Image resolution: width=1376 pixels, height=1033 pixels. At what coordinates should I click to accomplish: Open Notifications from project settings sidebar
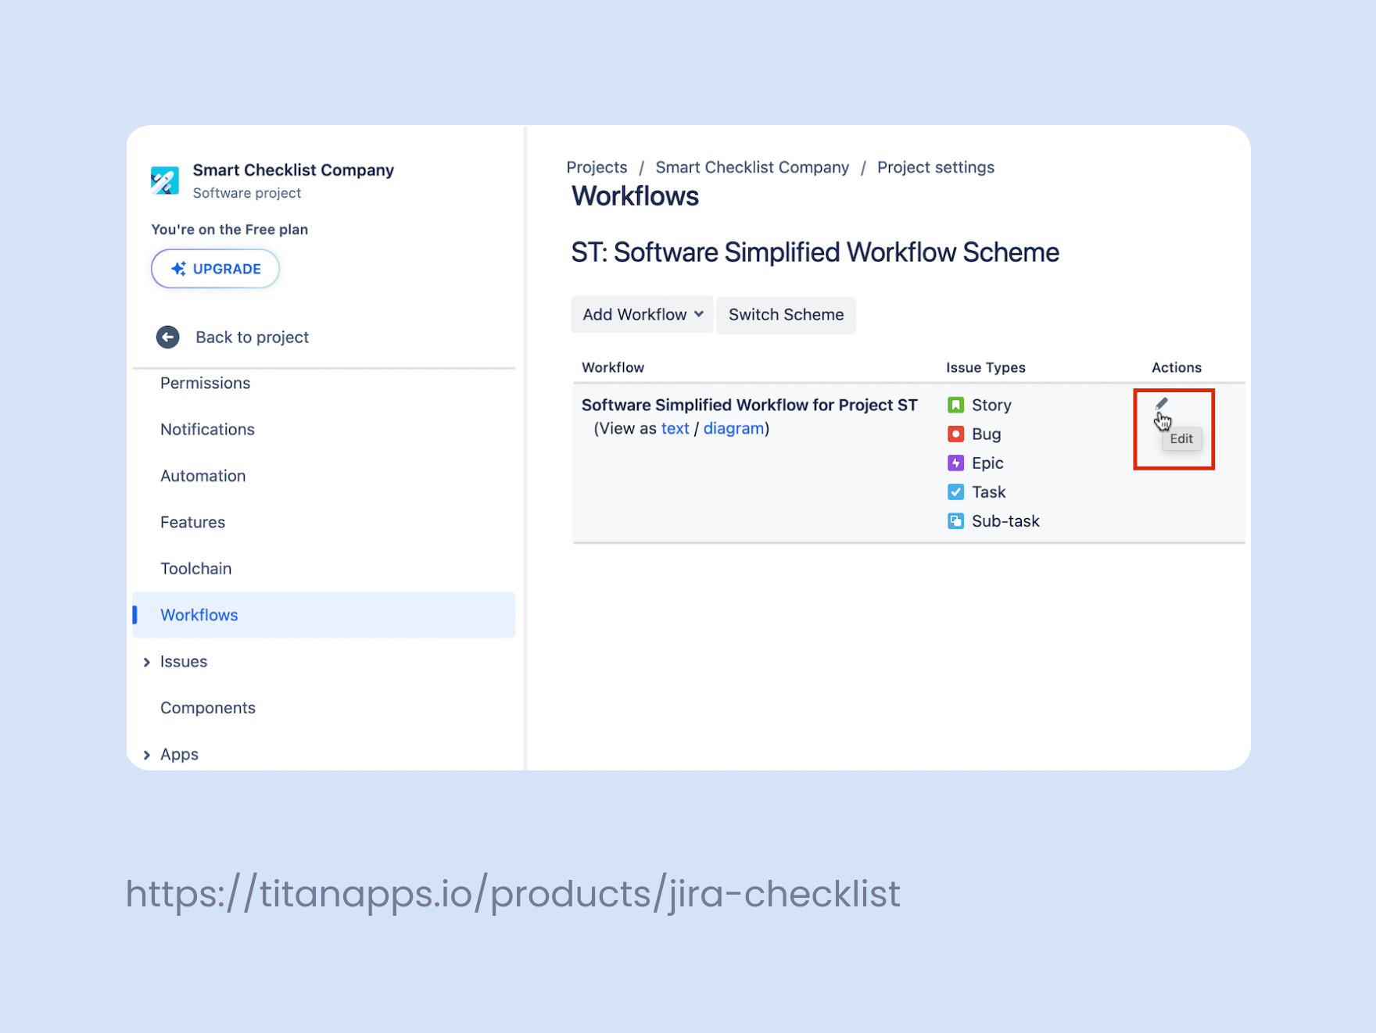coord(206,429)
